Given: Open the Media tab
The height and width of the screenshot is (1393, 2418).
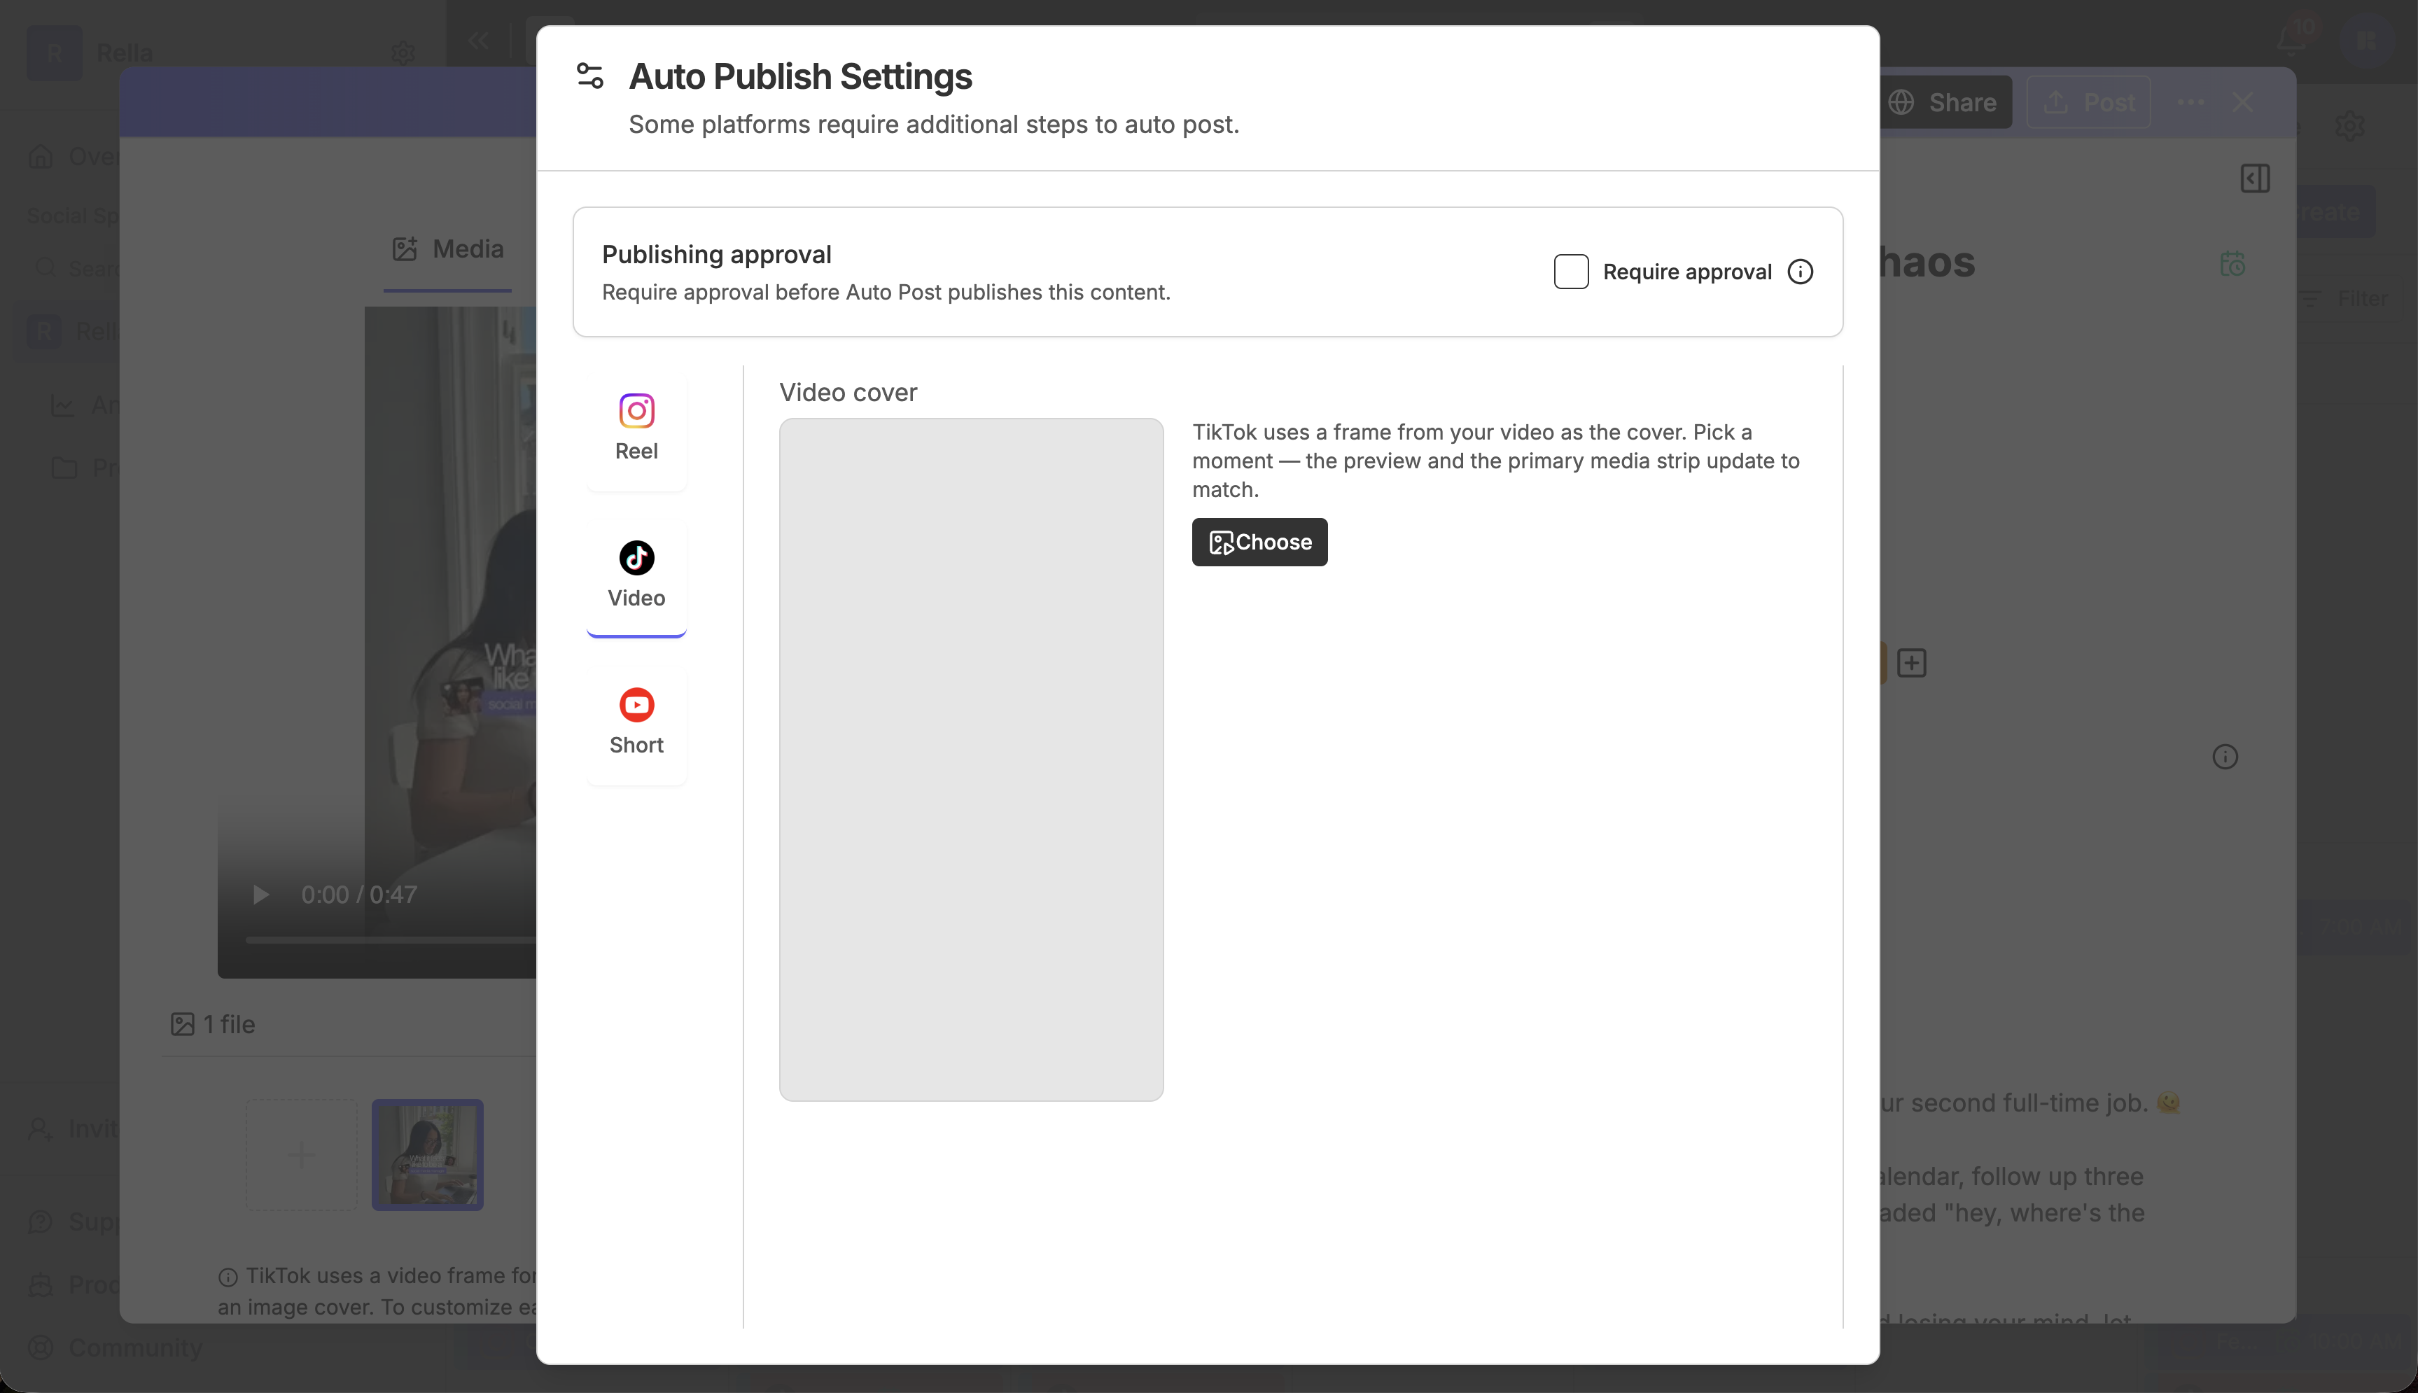Looking at the screenshot, I should pos(447,250).
